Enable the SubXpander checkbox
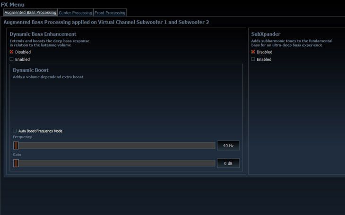345x215 pixels. (253, 59)
